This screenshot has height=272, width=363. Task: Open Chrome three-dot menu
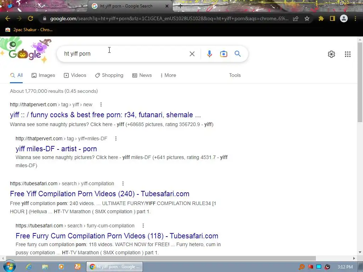(355, 18)
